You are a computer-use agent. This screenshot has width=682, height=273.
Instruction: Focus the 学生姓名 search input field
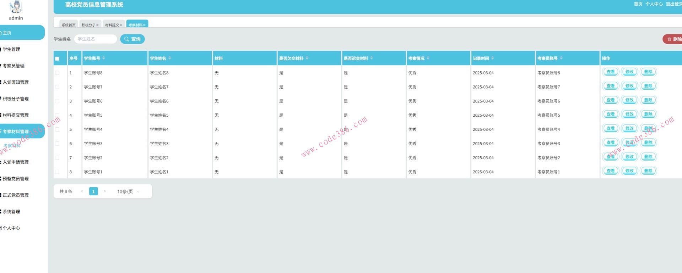tap(96, 39)
